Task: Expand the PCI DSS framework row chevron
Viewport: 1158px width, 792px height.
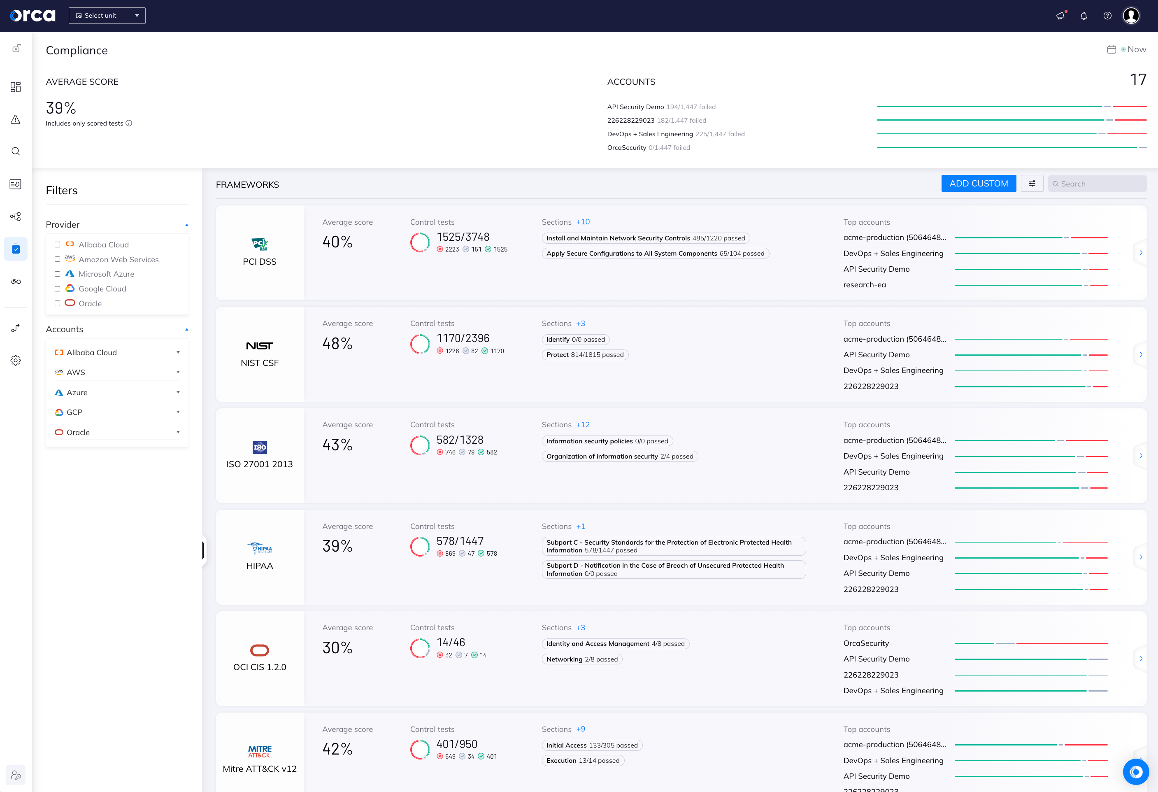Action: [1141, 253]
